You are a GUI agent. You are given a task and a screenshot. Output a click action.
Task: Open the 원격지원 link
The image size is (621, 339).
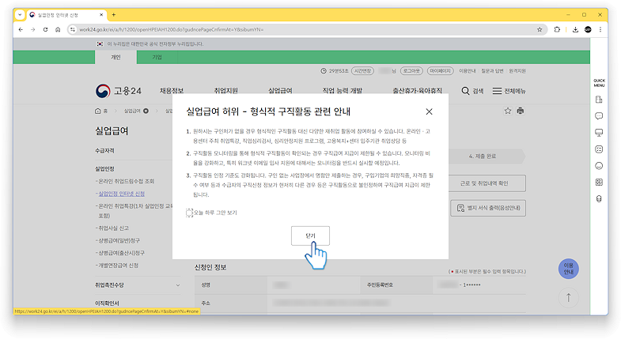point(517,71)
